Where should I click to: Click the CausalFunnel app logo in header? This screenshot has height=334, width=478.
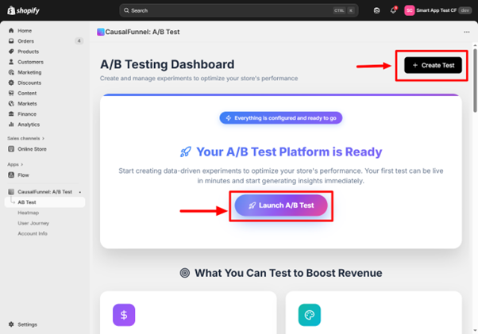point(101,33)
